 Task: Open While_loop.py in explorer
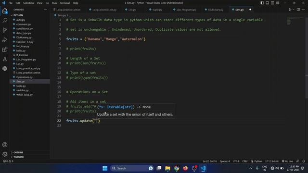(25, 95)
